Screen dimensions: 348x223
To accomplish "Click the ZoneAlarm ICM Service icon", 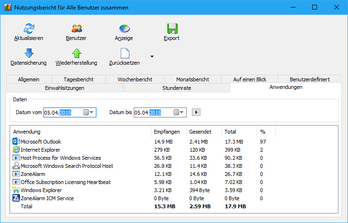I will coord(16,198).
